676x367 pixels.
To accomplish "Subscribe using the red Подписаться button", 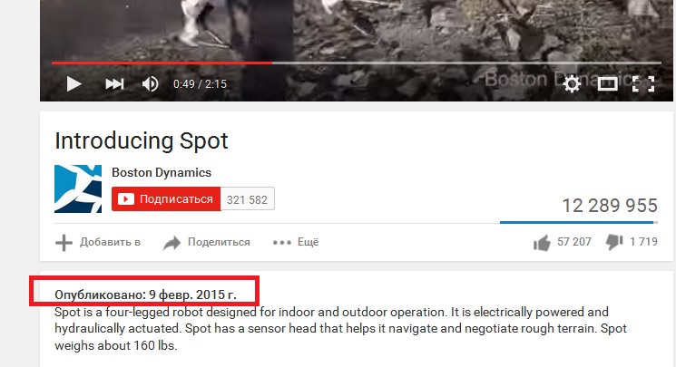I will point(166,199).
